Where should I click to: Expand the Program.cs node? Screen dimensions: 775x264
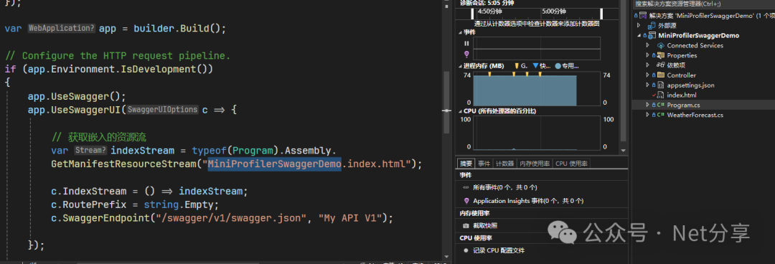point(647,105)
